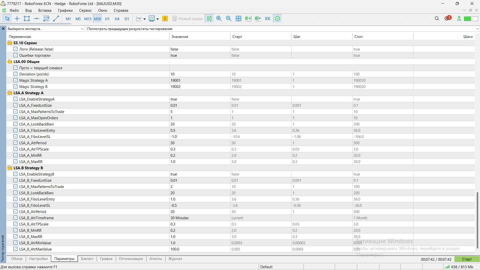Screen dimensions: 480x270
Task: Click the parameters list vertical scrollbar
Action: [477, 220]
